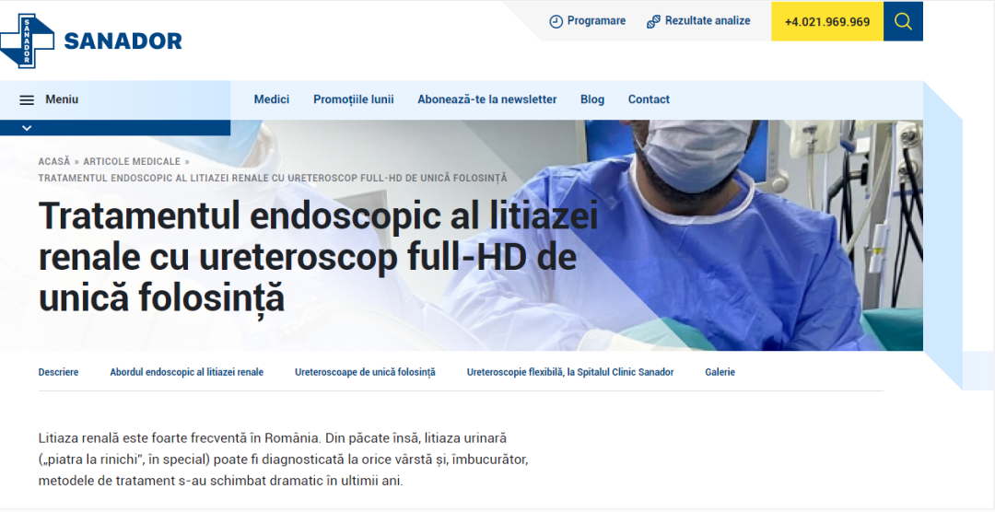995x512 pixels.
Task: Click the DNA icon beside Rezultate analize
Action: coord(653,21)
